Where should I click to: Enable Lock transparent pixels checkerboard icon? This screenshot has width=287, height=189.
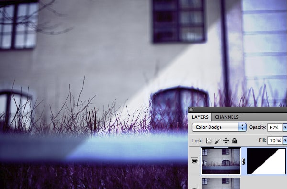(209, 141)
